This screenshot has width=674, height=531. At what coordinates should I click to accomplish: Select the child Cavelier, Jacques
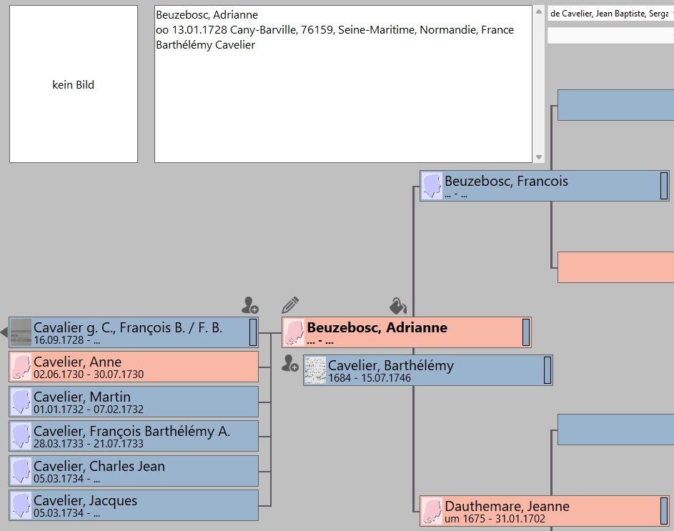click(x=134, y=505)
